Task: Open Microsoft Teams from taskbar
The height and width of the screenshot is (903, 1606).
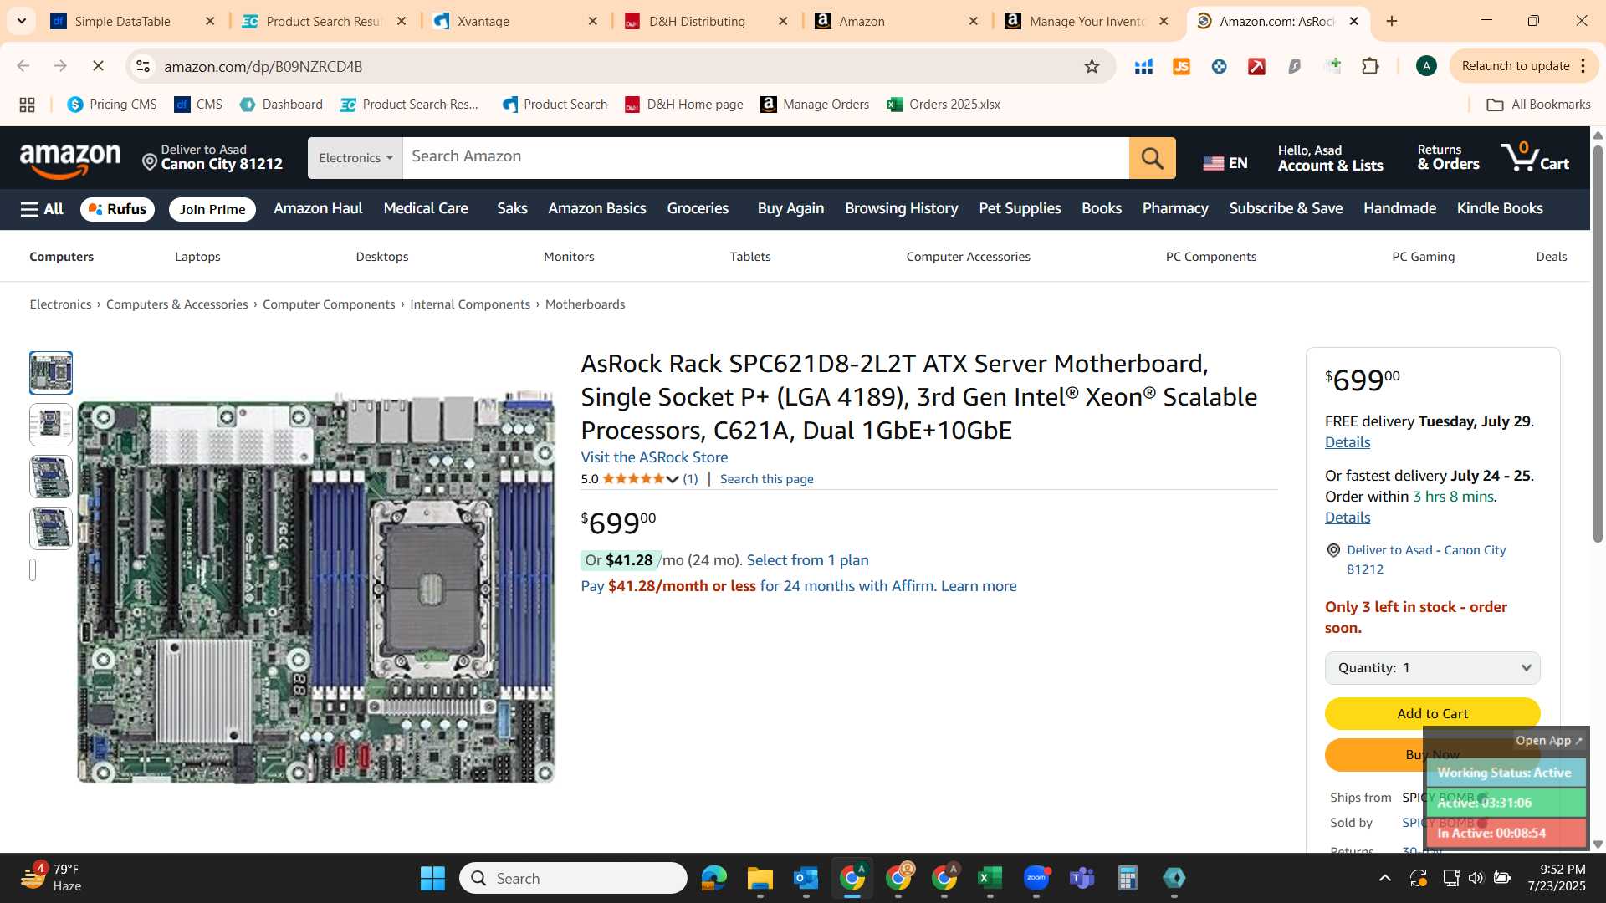Action: pos(1082,878)
